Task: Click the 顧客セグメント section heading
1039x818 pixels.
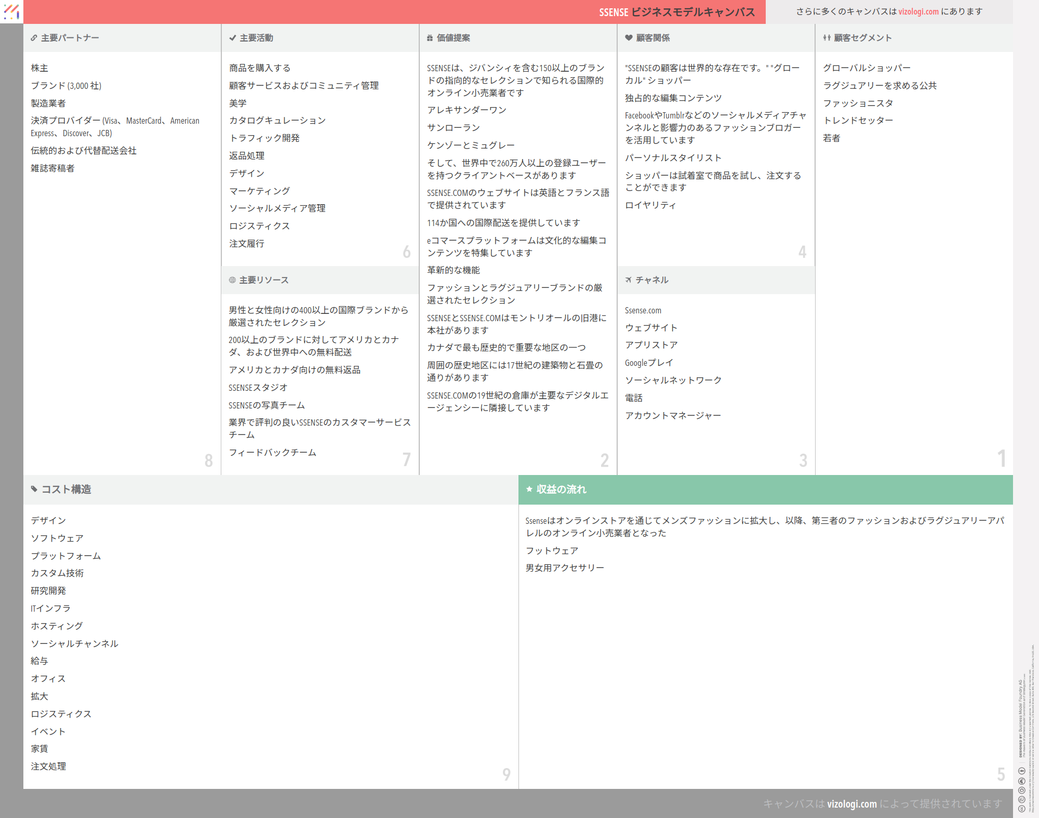Action: [862, 38]
